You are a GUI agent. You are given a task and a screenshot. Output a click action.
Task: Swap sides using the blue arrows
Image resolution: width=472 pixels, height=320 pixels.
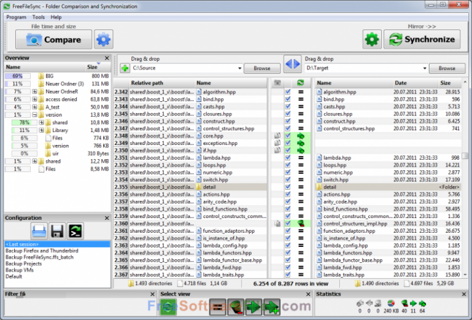click(x=293, y=64)
